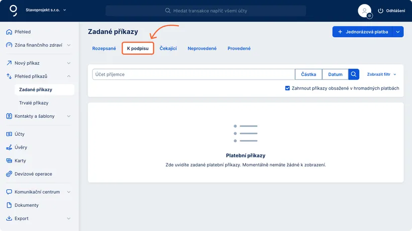Click the magnifier search button in filter
Viewport: 412px width, 231px height.
tap(354, 74)
